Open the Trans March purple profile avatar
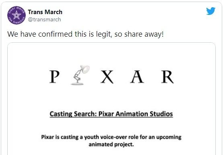This screenshot has height=155, width=223. click(x=17, y=15)
